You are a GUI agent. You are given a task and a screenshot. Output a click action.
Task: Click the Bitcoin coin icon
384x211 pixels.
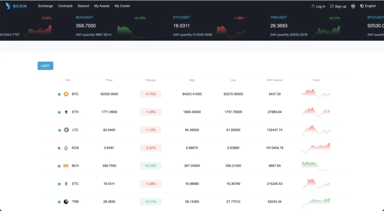coord(66,94)
